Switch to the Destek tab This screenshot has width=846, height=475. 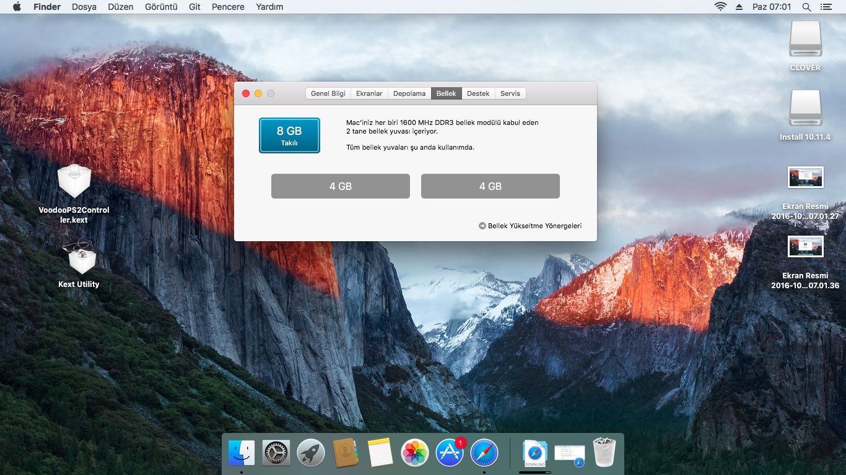[x=478, y=93]
